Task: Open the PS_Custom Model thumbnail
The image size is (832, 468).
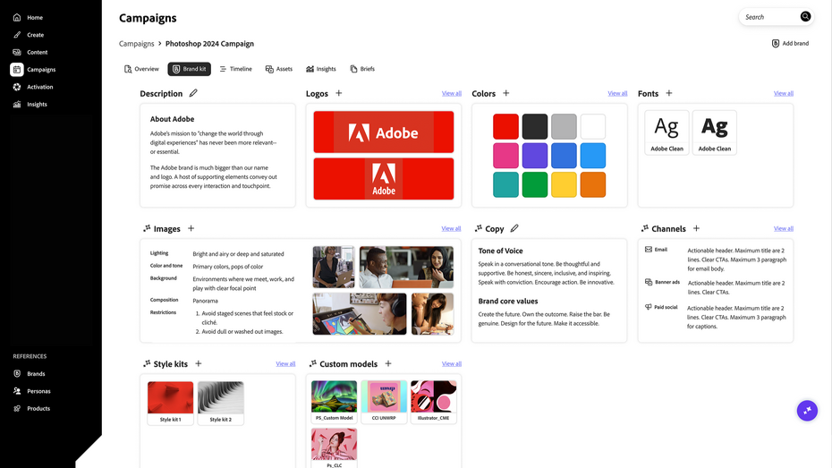Action: coord(334,396)
